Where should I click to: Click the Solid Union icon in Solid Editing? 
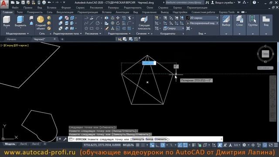tap(61, 18)
